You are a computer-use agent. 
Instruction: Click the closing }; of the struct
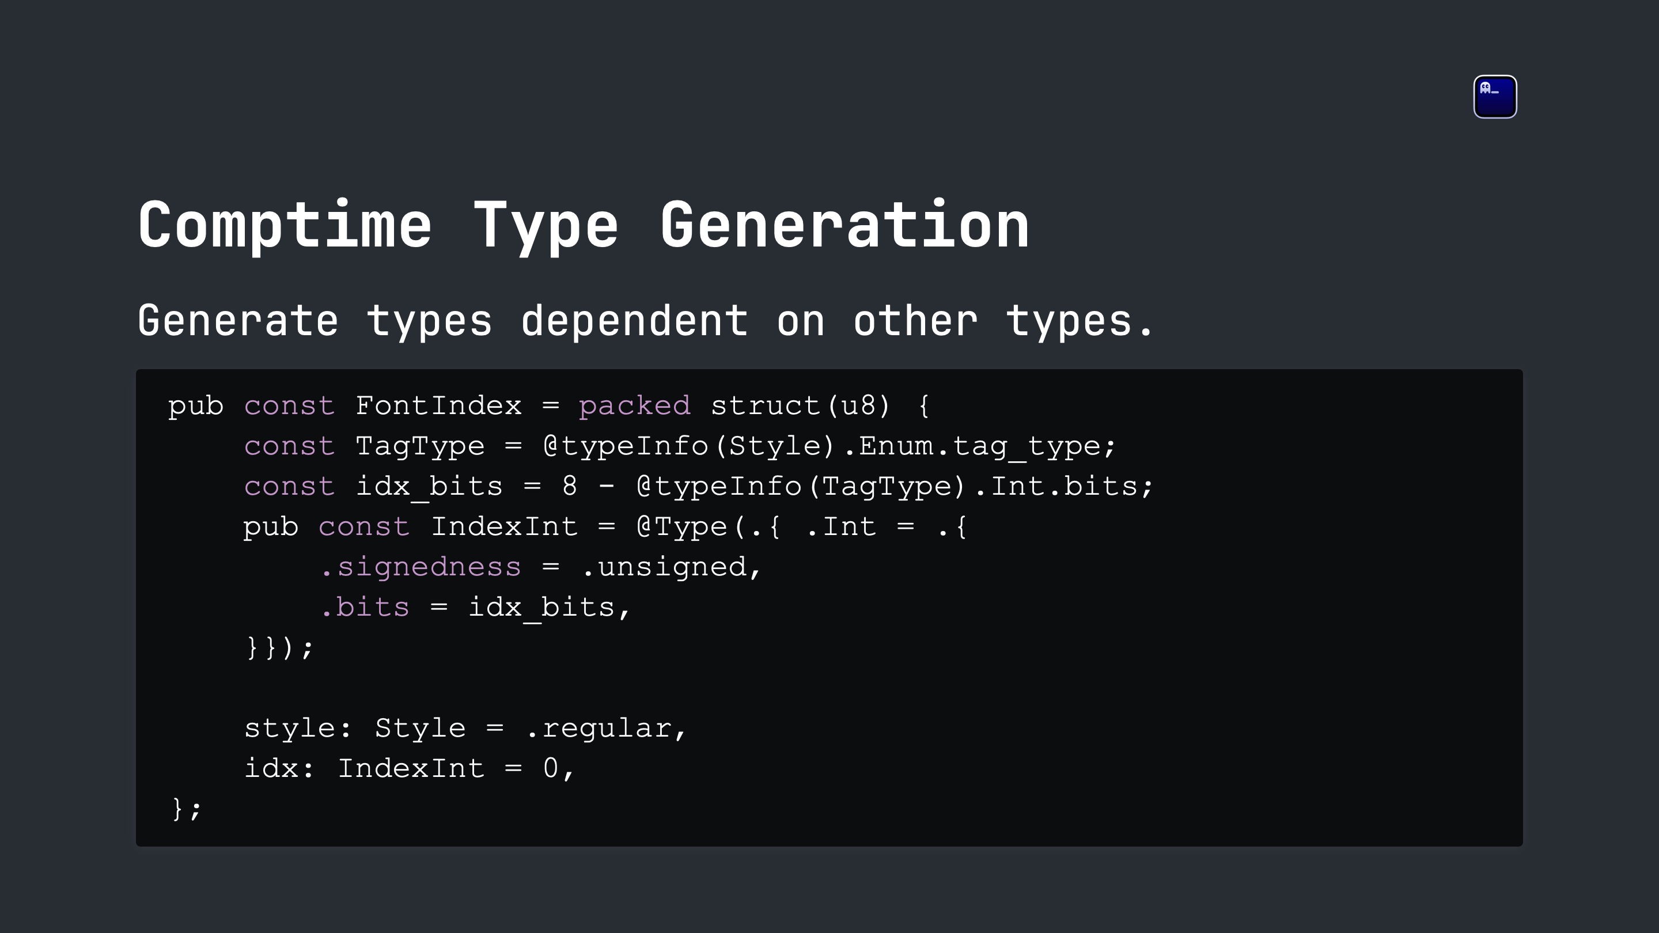[187, 809]
